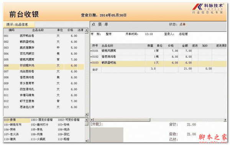Switch to category 102
This screenshot has width=230, height=145.
tap(39, 125)
